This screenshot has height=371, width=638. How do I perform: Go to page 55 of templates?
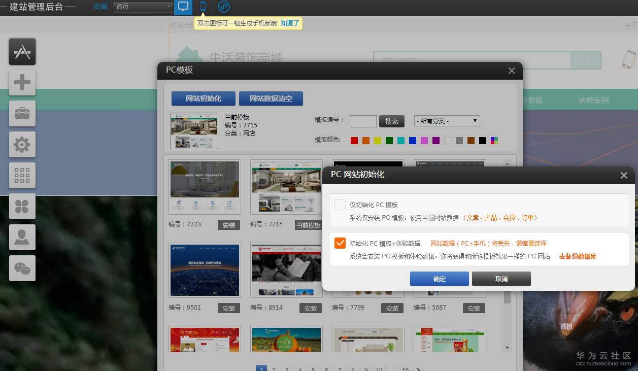pyautogui.click(x=405, y=369)
